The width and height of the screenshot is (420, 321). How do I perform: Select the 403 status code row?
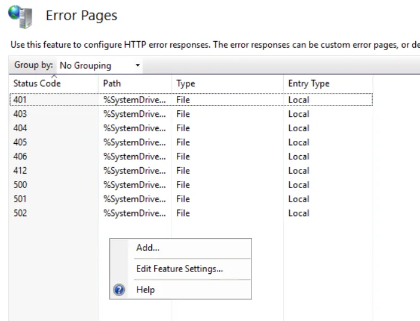pos(191,114)
